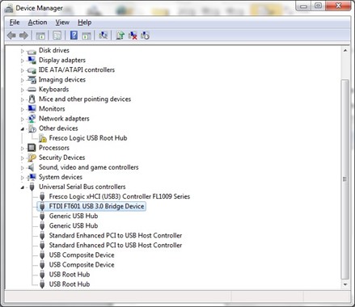
Task: Click the Keyboards label
Action: pyautogui.click(x=53, y=90)
